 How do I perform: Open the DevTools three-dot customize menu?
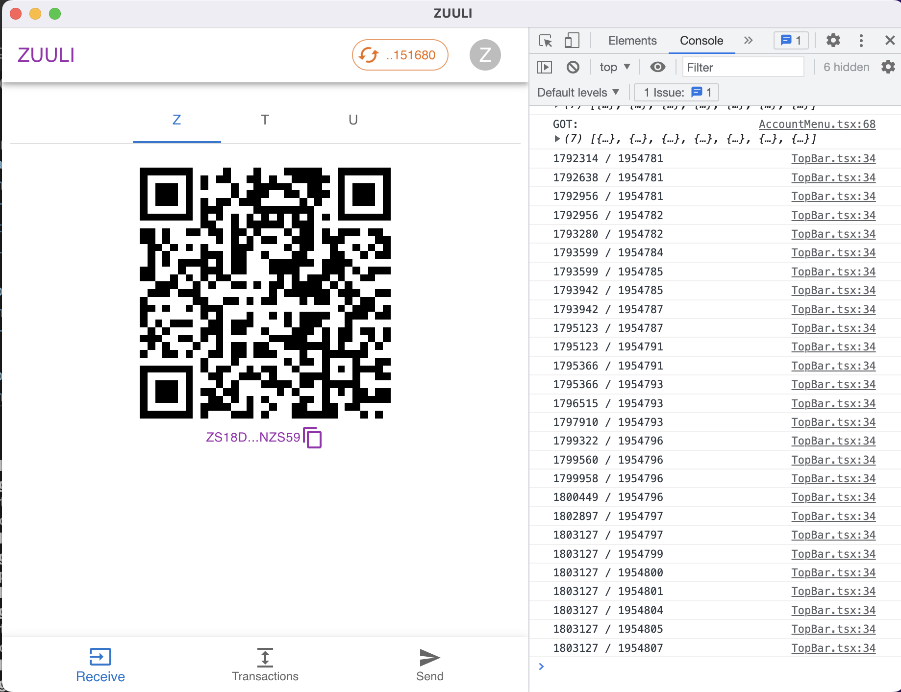click(861, 41)
